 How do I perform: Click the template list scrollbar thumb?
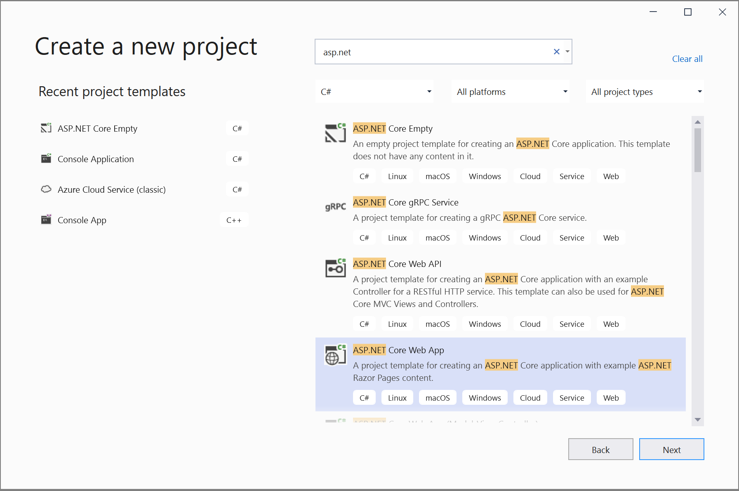[x=697, y=150]
